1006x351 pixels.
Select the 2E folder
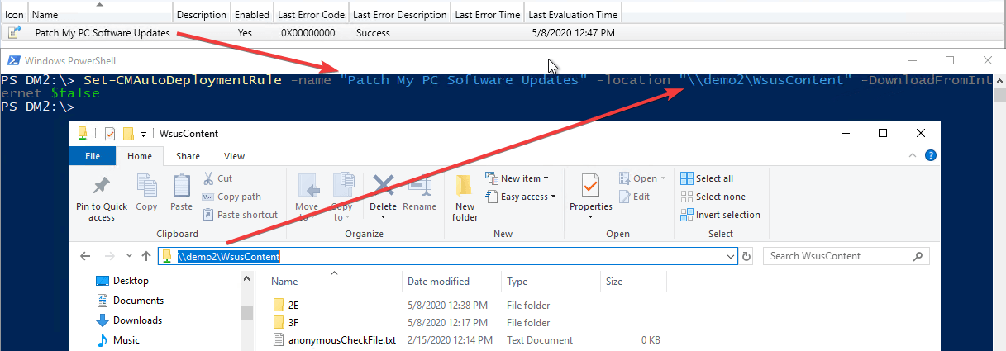(293, 305)
